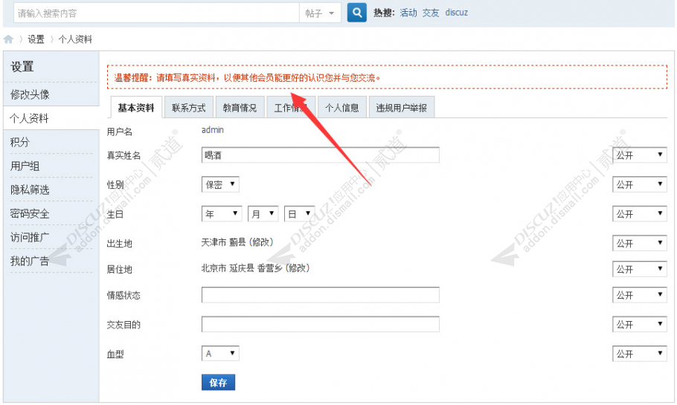Click the 情感状态 input field

pyautogui.click(x=321, y=295)
